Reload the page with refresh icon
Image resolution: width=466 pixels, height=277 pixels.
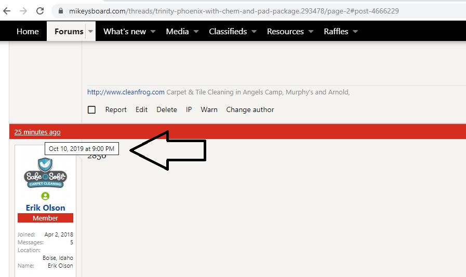[x=40, y=10]
